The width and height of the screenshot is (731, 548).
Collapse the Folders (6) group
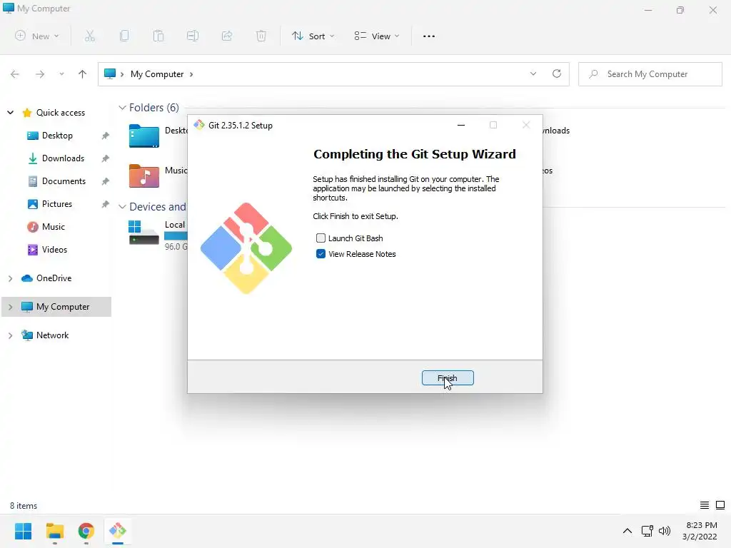click(x=122, y=108)
